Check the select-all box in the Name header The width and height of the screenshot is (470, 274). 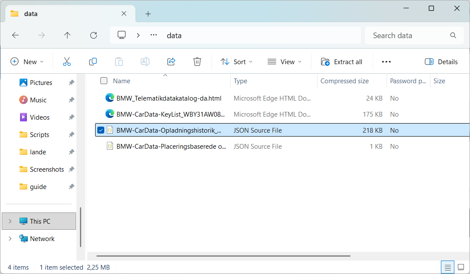tap(104, 81)
